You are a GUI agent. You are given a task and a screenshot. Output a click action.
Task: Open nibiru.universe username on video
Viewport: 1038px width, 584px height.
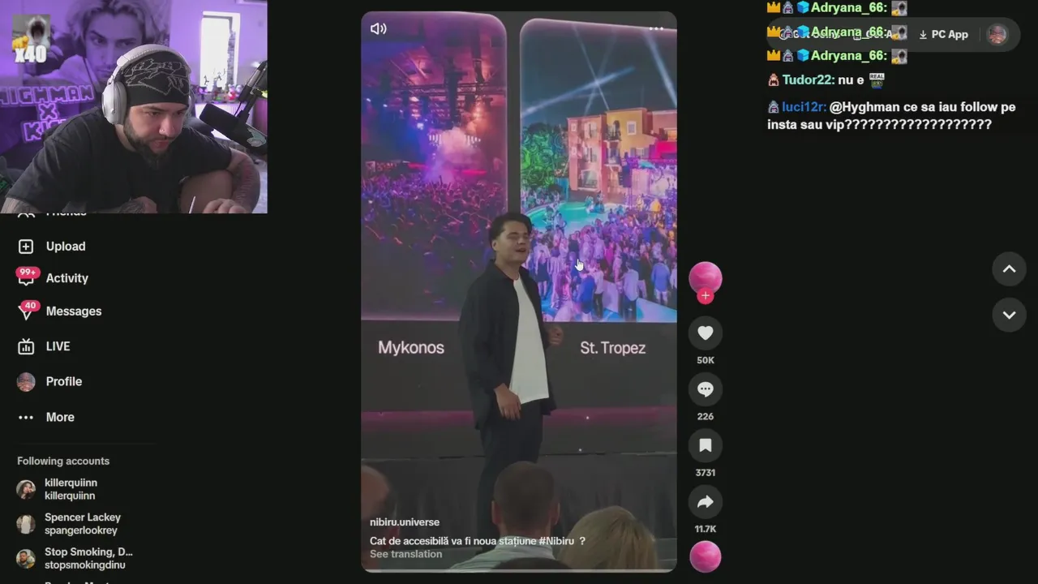coord(405,522)
